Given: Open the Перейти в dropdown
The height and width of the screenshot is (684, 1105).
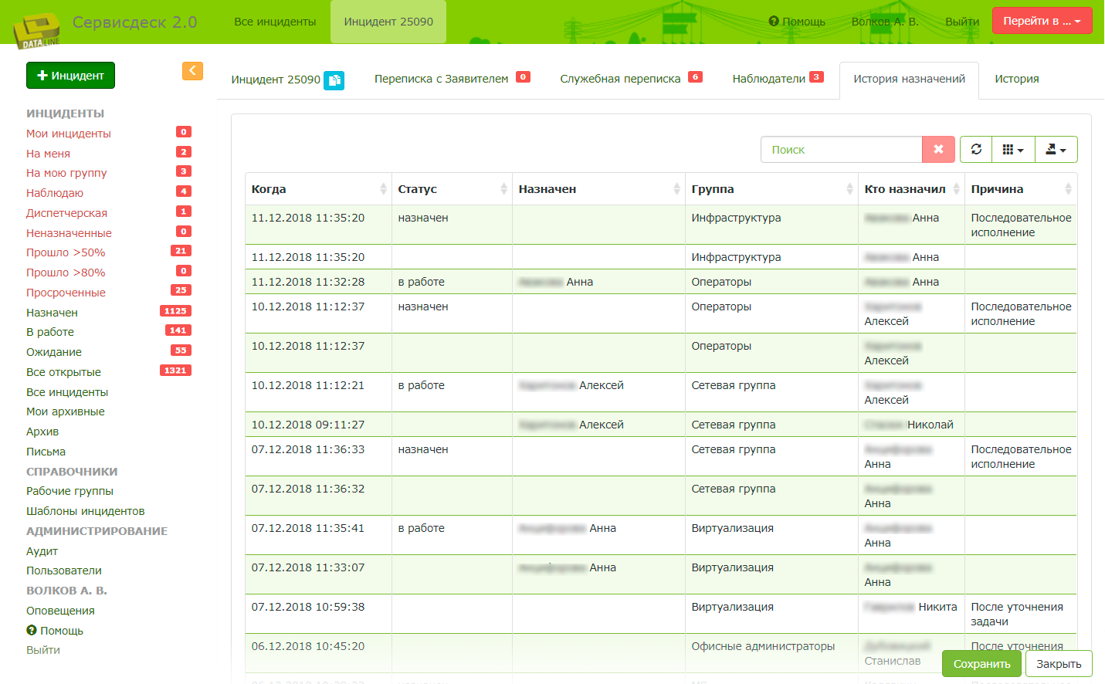Looking at the screenshot, I should click(1042, 21).
